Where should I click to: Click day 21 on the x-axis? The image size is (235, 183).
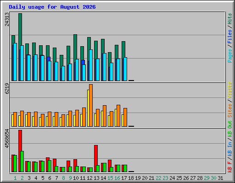tap(151, 178)
